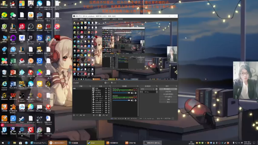Open Word 2016 desktop shortcut
Viewport: 258px width, 145px height.
click(13, 85)
